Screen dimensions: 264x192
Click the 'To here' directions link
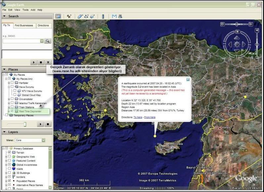pos(138,117)
